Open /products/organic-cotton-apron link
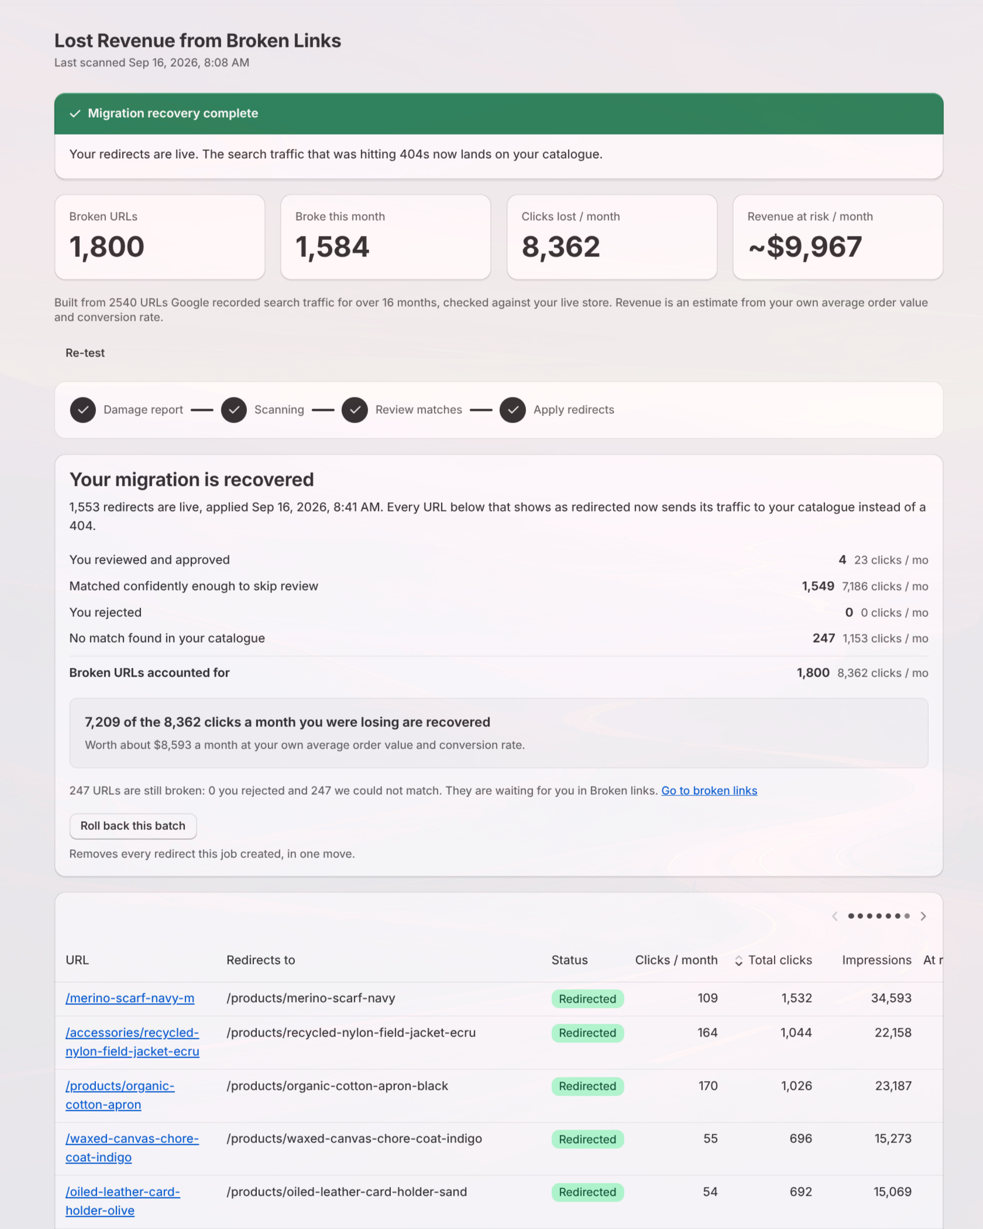 [120, 1096]
